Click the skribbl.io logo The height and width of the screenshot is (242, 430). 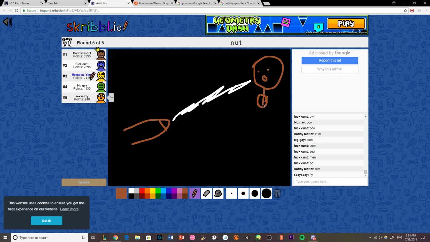[97, 27]
